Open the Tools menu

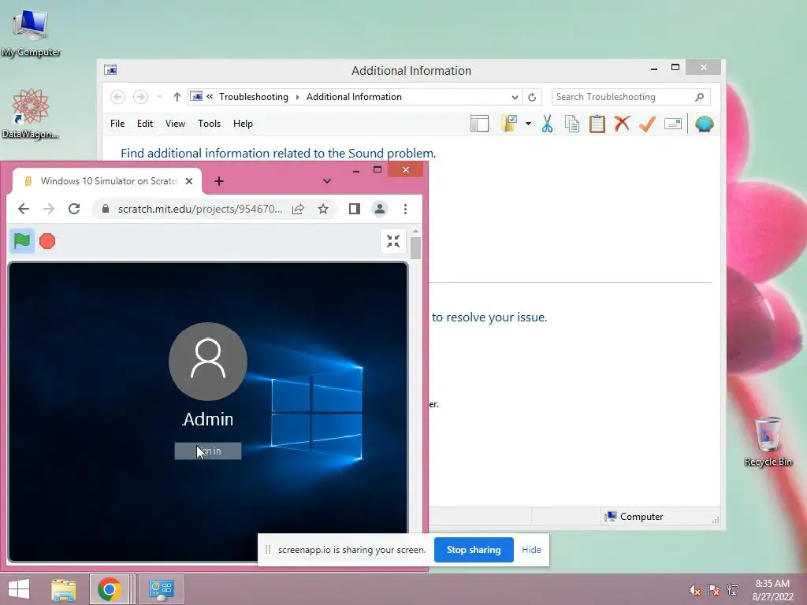pyautogui.click(x=209, y=124)
